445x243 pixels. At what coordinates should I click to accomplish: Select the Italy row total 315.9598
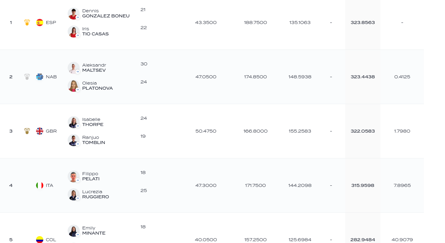(x=363, y=185)
